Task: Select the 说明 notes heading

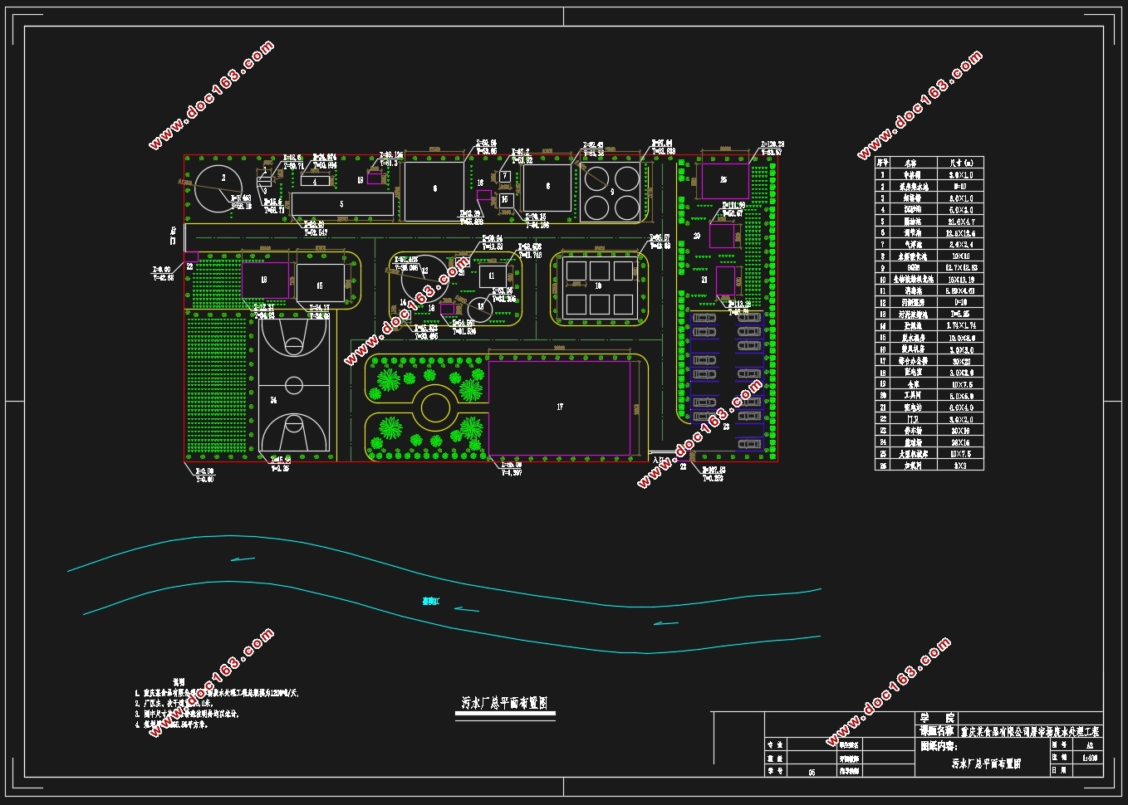Action: pos(178,681)
